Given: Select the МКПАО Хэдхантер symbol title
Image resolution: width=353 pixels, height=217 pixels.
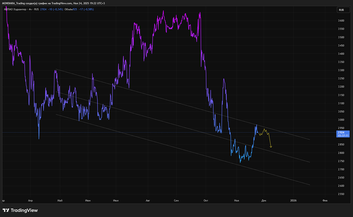Looking at the screenshot, I should [x=14, y=10].
